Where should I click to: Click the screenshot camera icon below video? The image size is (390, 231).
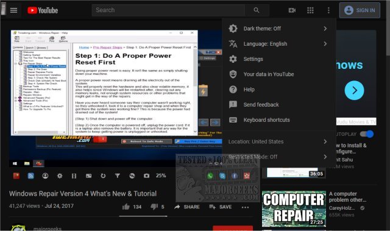(146, 176)
